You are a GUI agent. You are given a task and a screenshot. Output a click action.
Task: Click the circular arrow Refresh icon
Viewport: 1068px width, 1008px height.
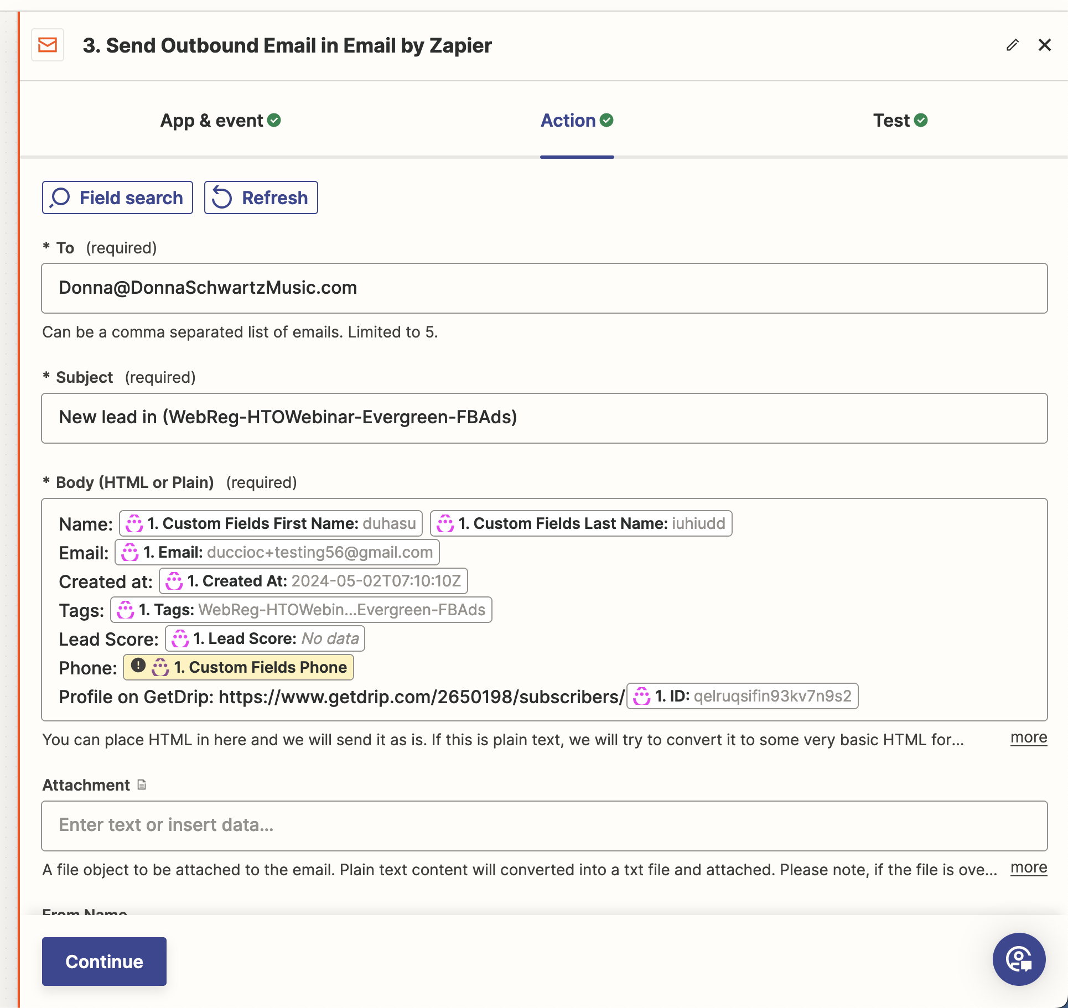[x=222, y=198]
